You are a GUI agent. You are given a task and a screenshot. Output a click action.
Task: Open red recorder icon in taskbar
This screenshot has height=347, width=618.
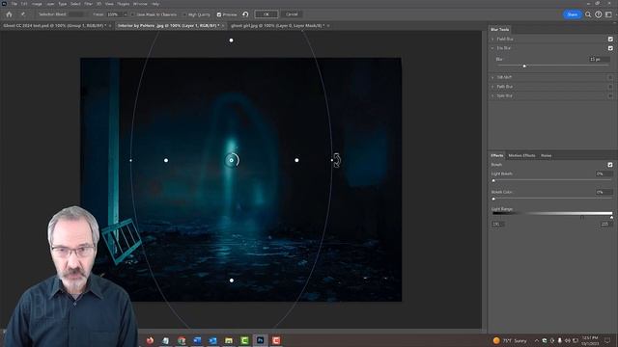pyautogui.click(x=276, y=340)
